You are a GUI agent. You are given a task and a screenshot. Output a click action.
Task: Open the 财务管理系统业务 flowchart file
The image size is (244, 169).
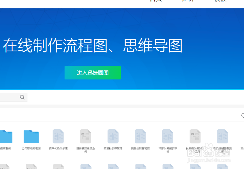(86, 136)
